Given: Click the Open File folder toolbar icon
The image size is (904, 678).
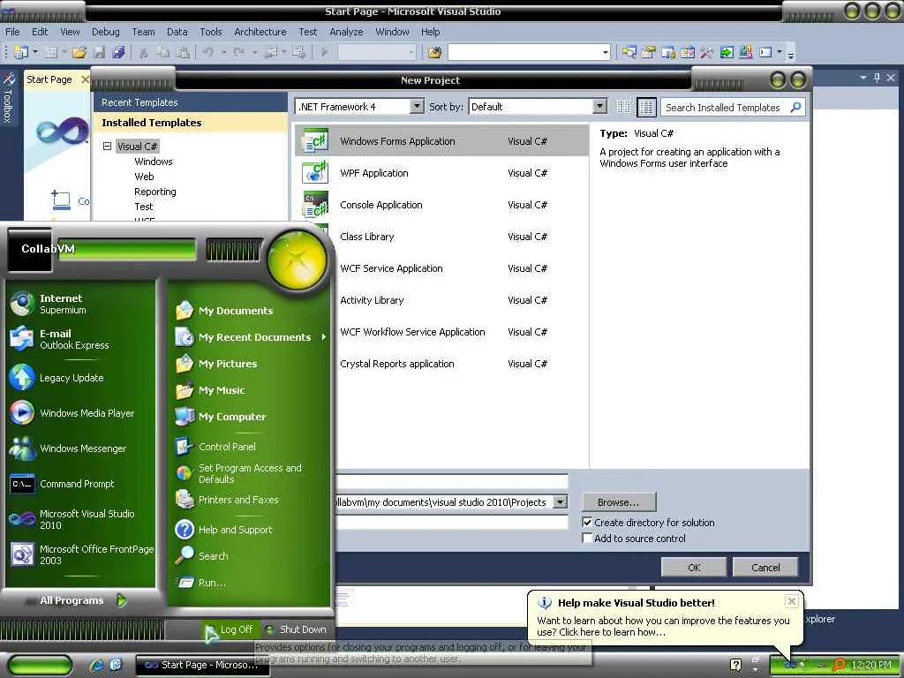Looking at the screenshot, I should click(79, 52).
